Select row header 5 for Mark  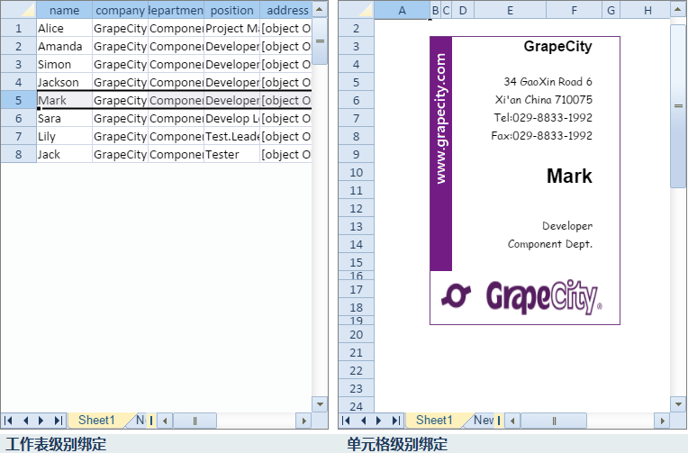pos(18,101)
